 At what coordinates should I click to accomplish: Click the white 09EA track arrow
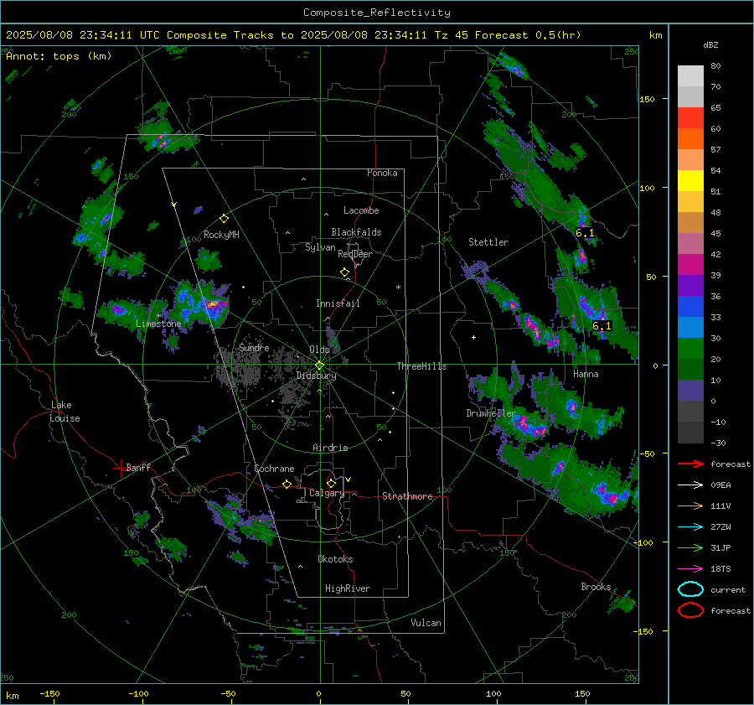tap(690, 485)
